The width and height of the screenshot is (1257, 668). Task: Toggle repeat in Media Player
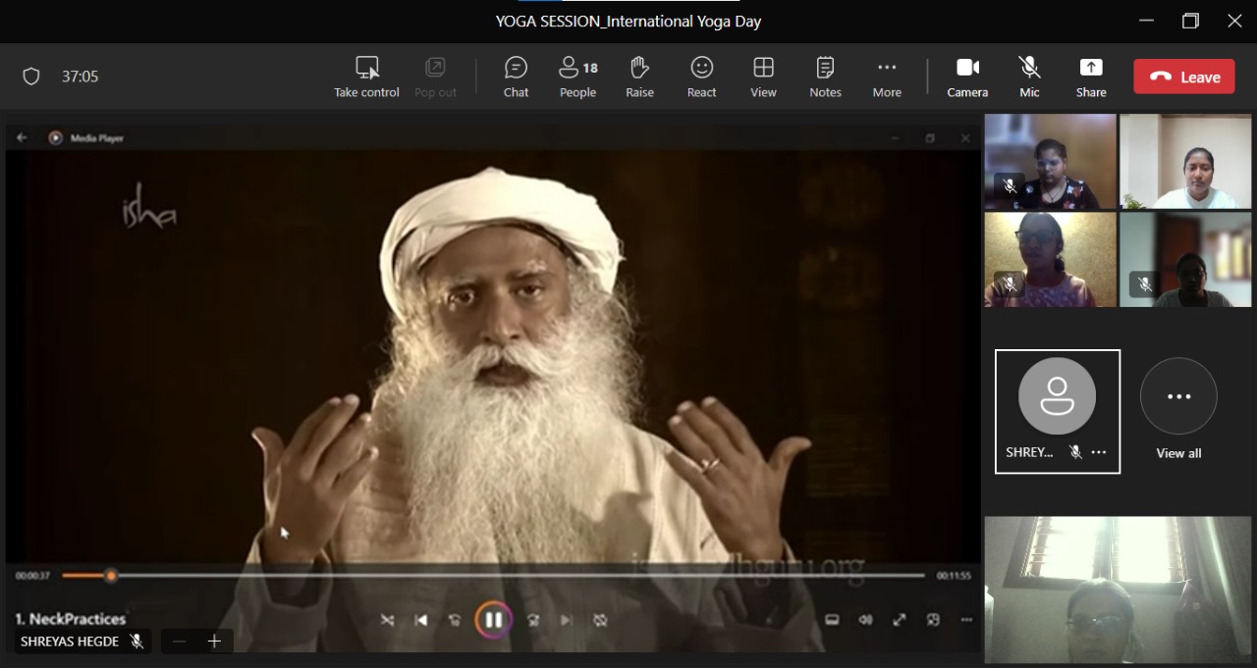(600, 620)
